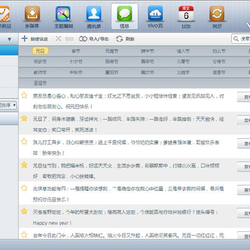This screenshot has height=250, width=250.
Task: Expand the sidebar header dropdown arrow
Action: click(9, 40)
